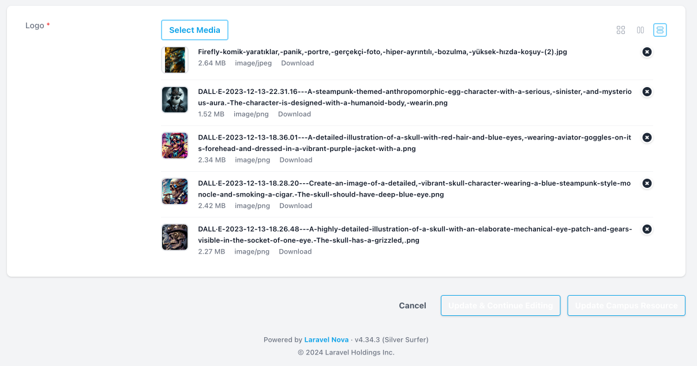Remove the Firefly-komik jpg file
The height and width of the screenshot is (366, 697).
click(647, 52)
